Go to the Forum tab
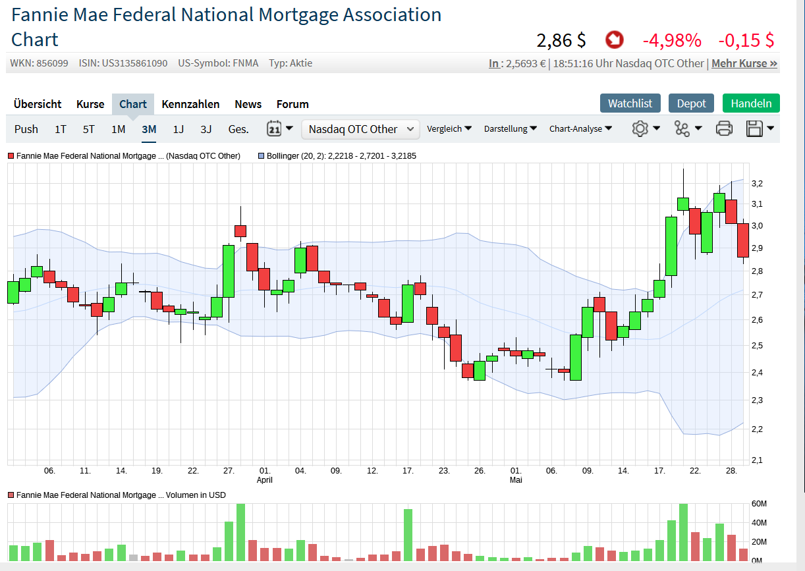 tap(292, 104)
